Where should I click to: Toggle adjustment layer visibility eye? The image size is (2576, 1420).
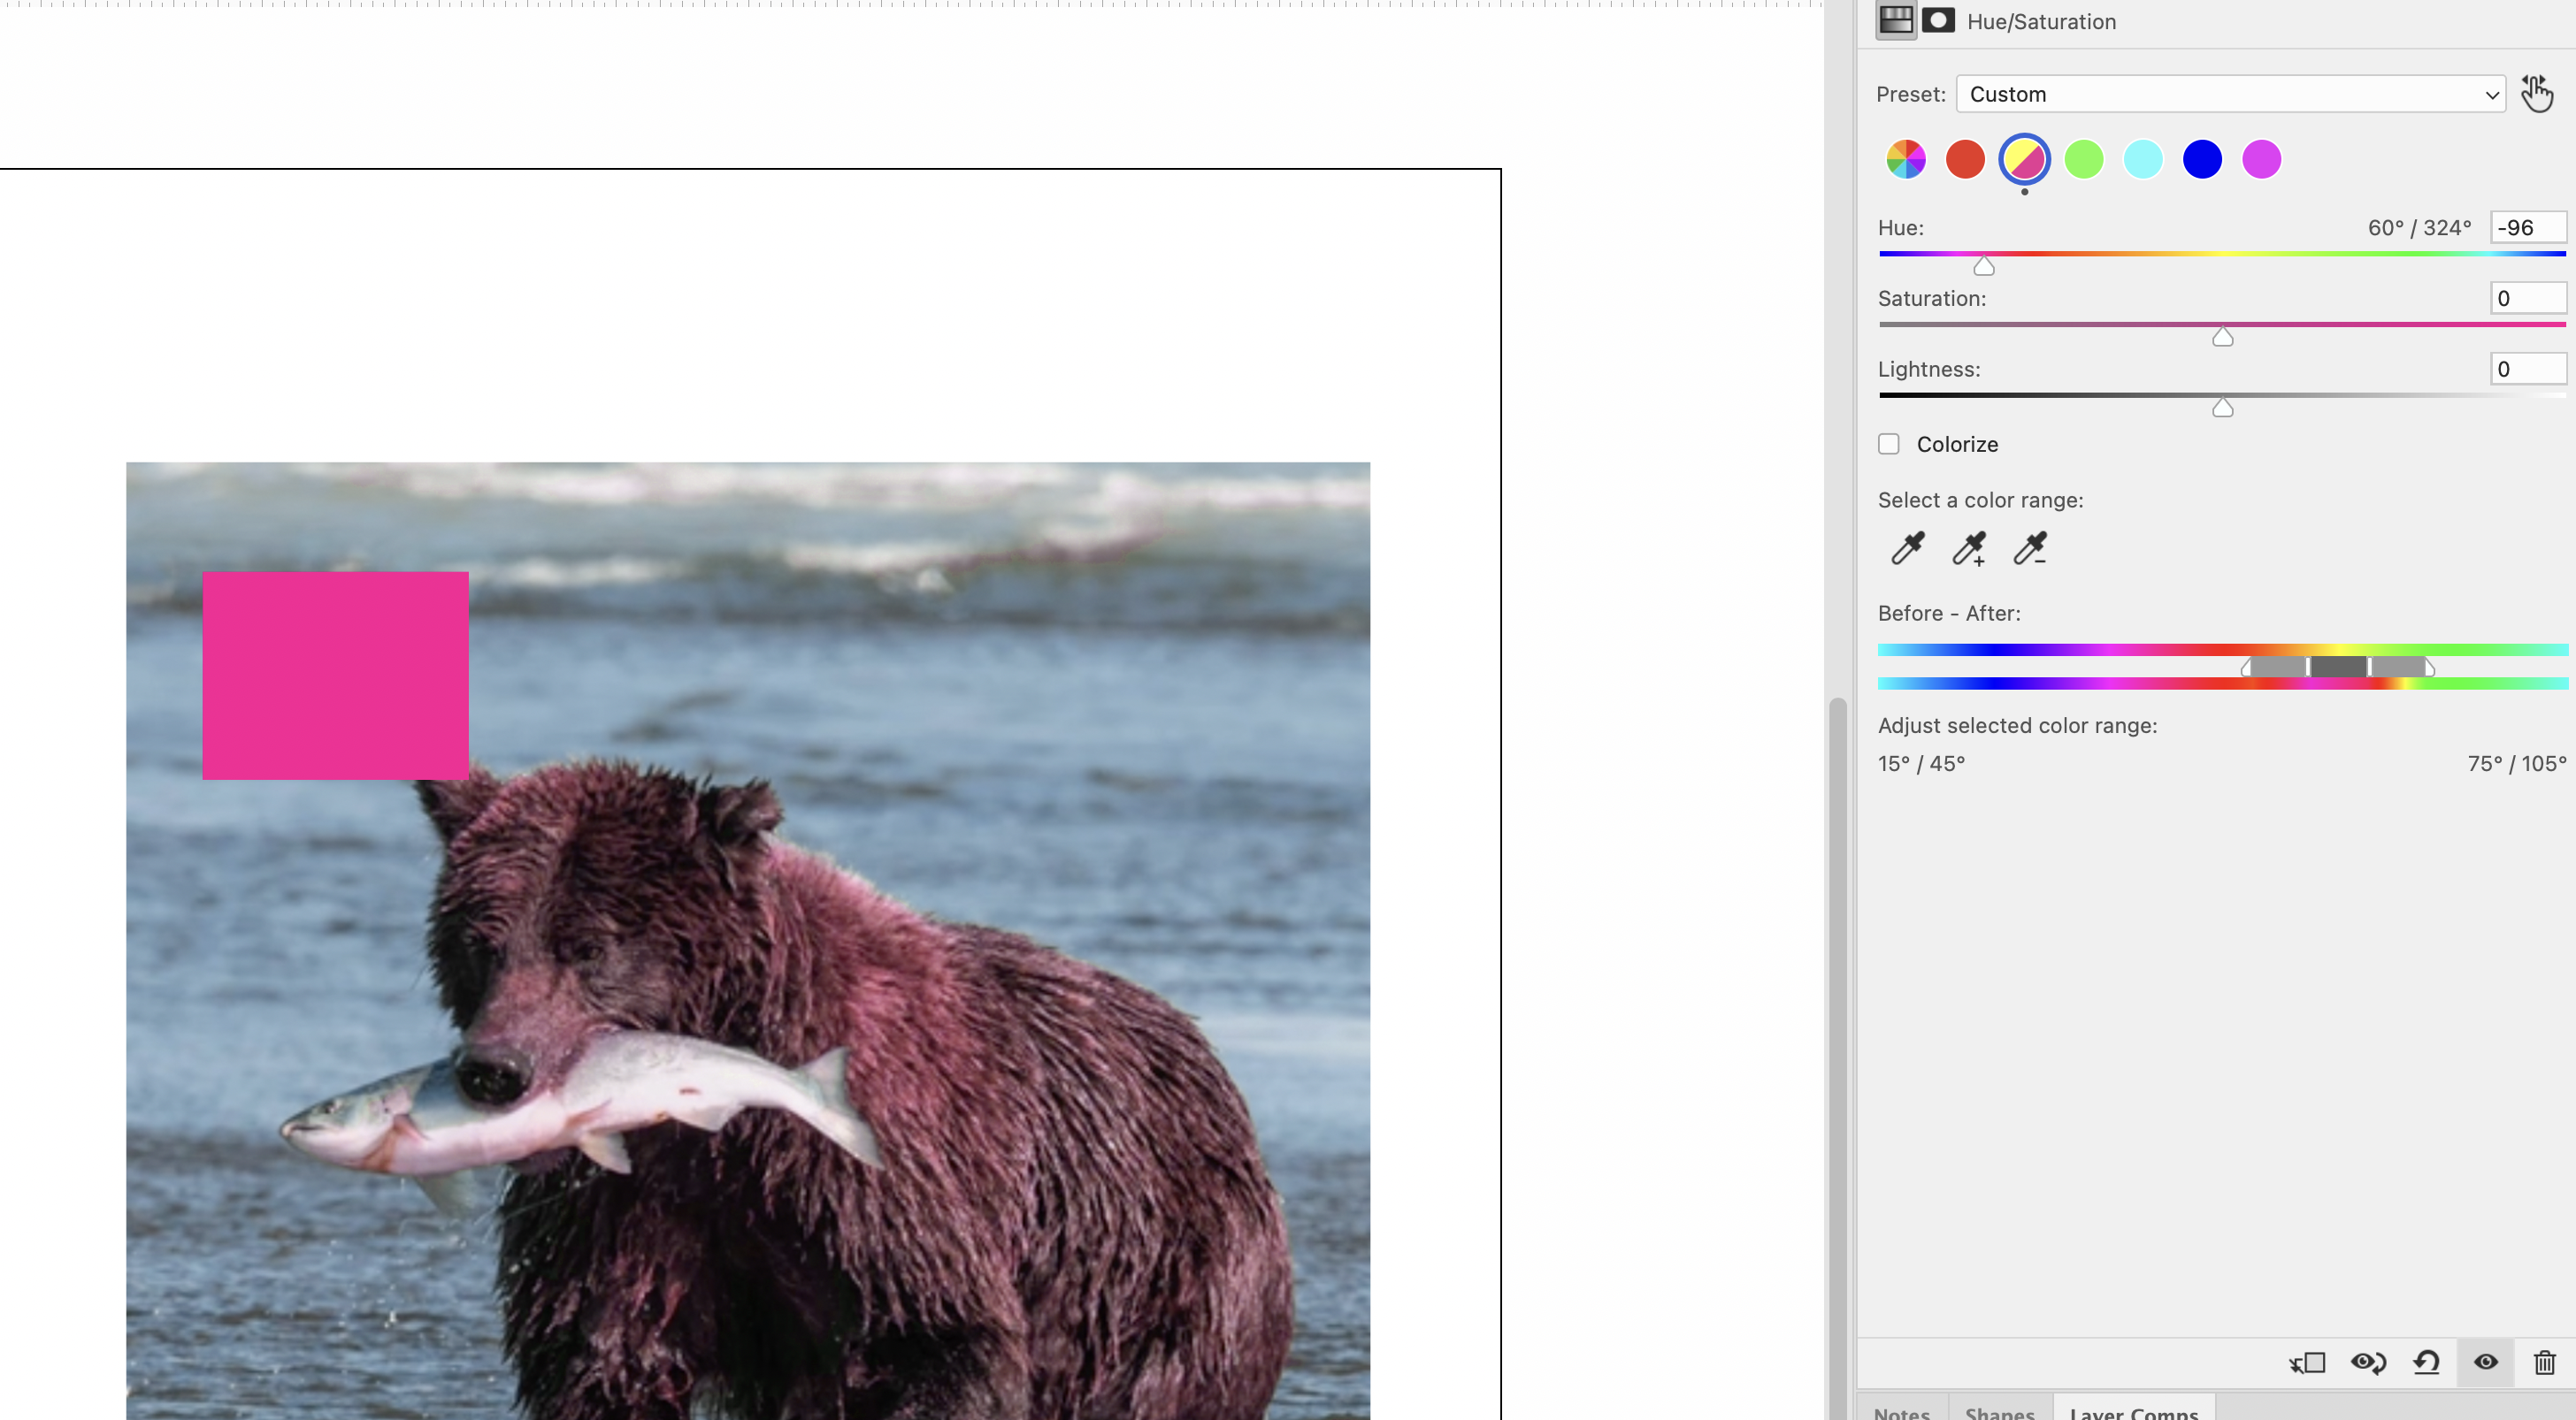[x=2486, y=1363]
